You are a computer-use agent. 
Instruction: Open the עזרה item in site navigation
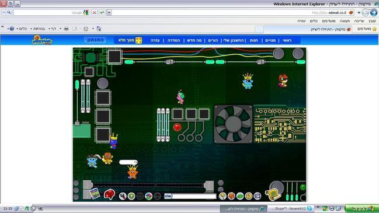155,40
